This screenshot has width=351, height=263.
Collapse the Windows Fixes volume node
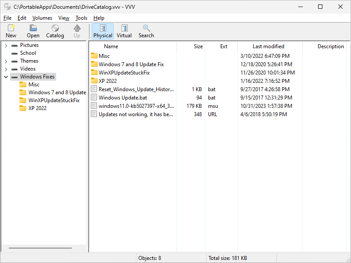[x=6, y=77]
